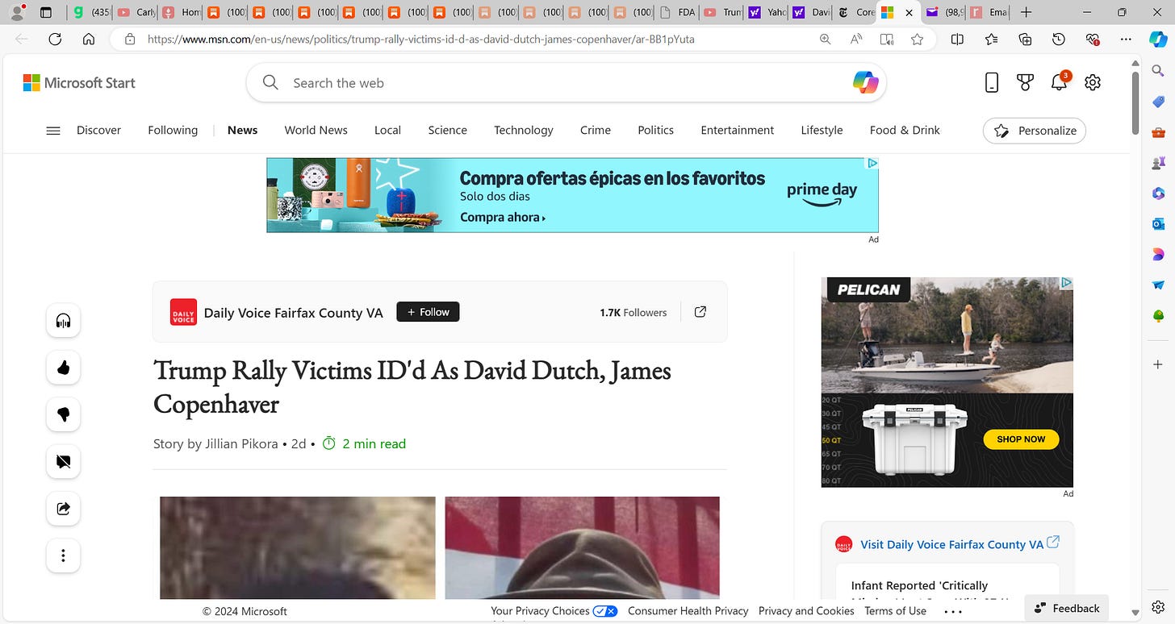Click the zoom magnifier in address bar
Viewport: 1175px width, 624px height.
click(825, 39)
